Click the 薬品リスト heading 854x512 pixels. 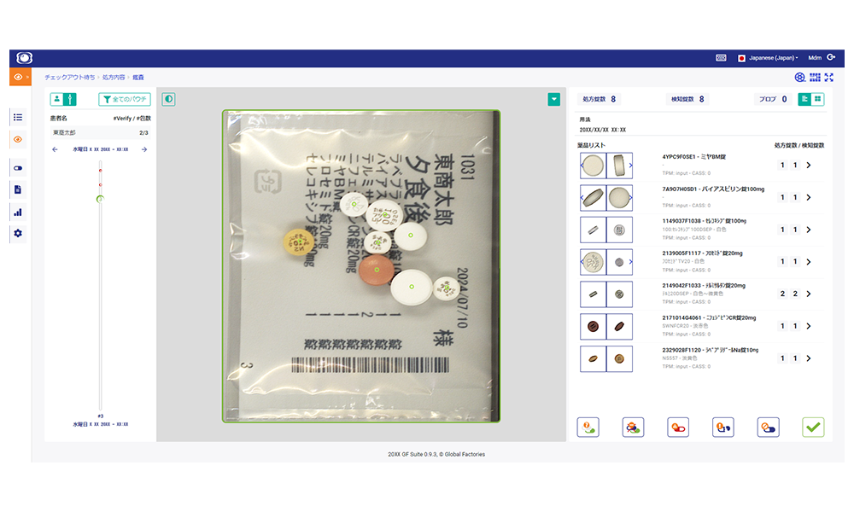(x=591, y=145)
